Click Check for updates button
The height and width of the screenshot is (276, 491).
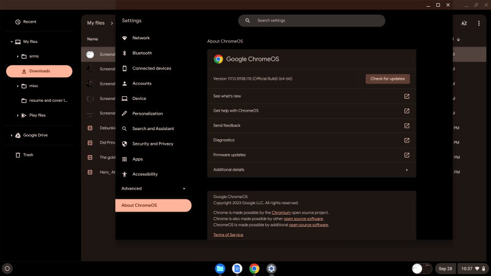coord(388,79)
